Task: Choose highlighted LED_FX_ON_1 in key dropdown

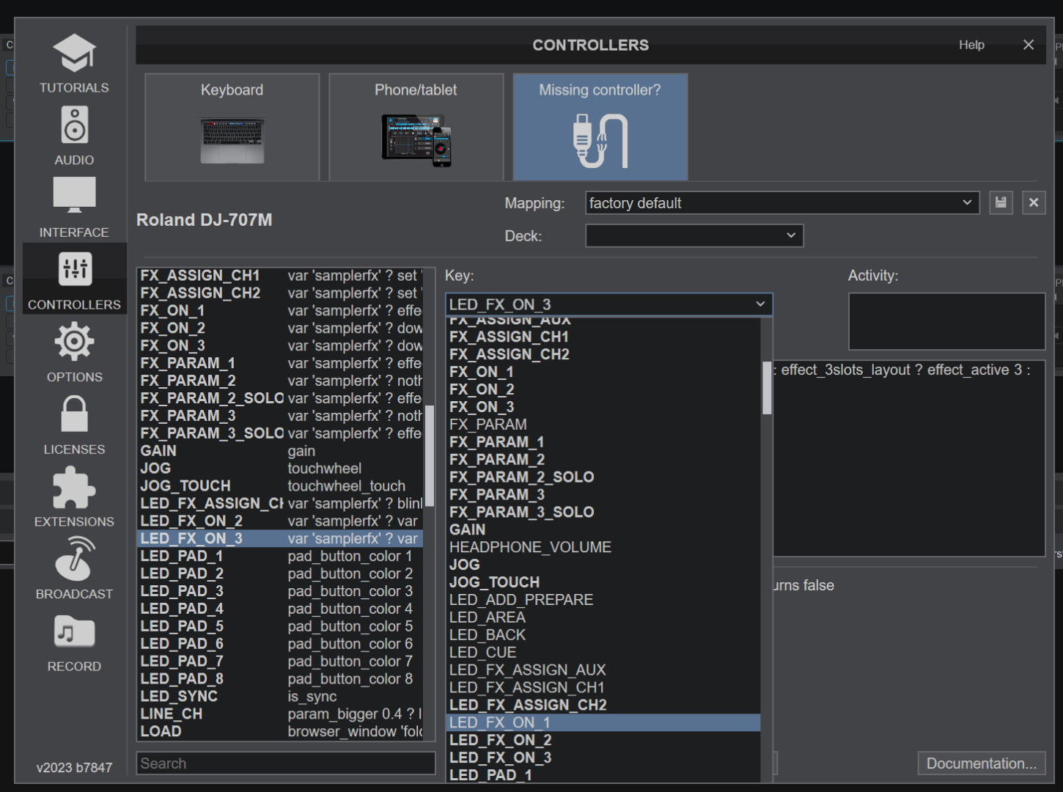Action: (x=604, y=723)
